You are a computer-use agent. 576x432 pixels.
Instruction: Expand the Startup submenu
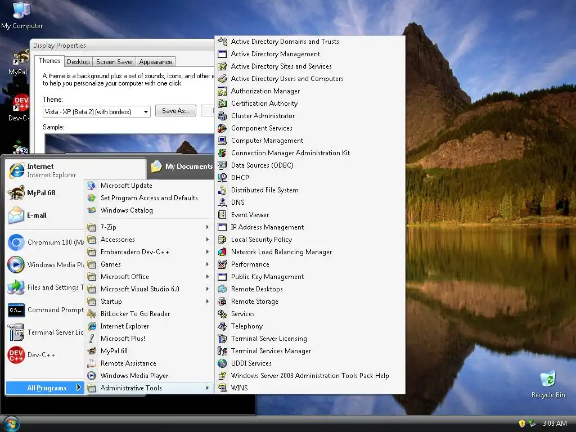coord(148,301)
